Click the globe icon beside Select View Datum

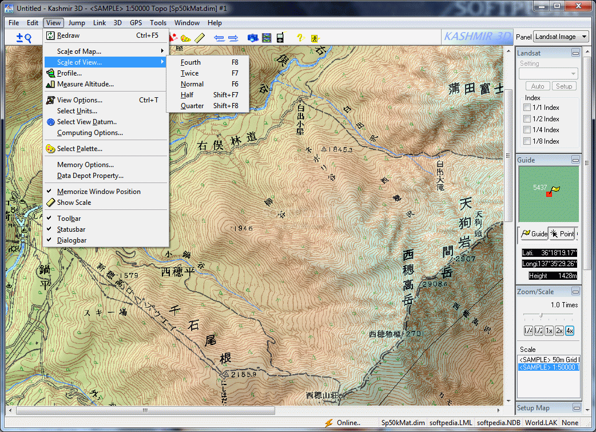click(50, 122)
